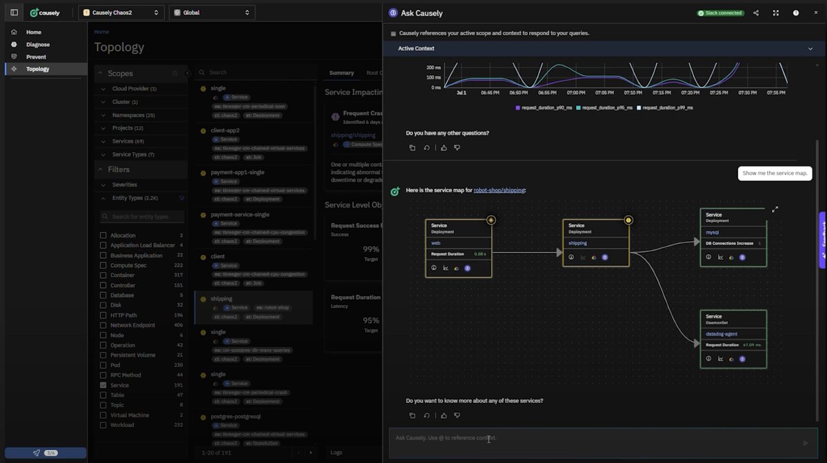Click the 3/6 onboarding progress button
The width and height of the screenshot is (827, 463).
coord(45,453)
